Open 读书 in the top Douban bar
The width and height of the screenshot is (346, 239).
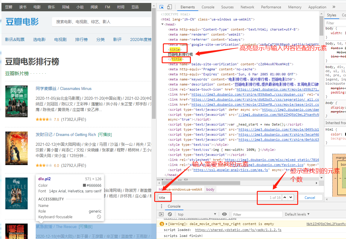coord(23,7)
